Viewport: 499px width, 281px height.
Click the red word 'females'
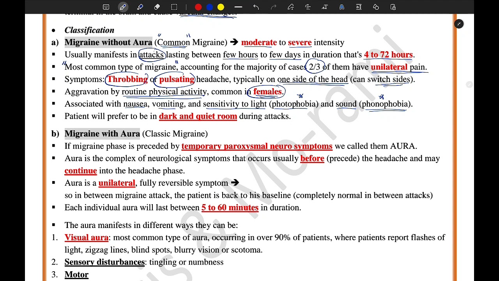pos(267,92)
